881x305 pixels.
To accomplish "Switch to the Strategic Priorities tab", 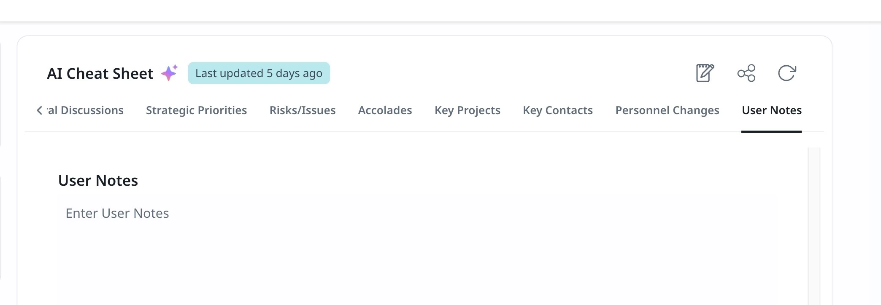I will click(x=196, y=110).
